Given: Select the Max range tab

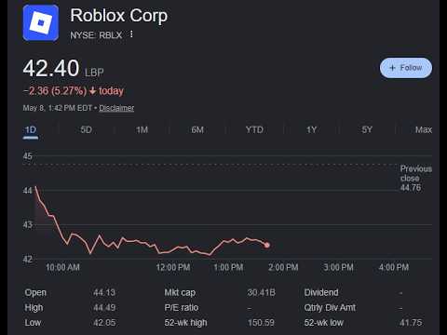Looking at the screenshot, I should (424, 129).
